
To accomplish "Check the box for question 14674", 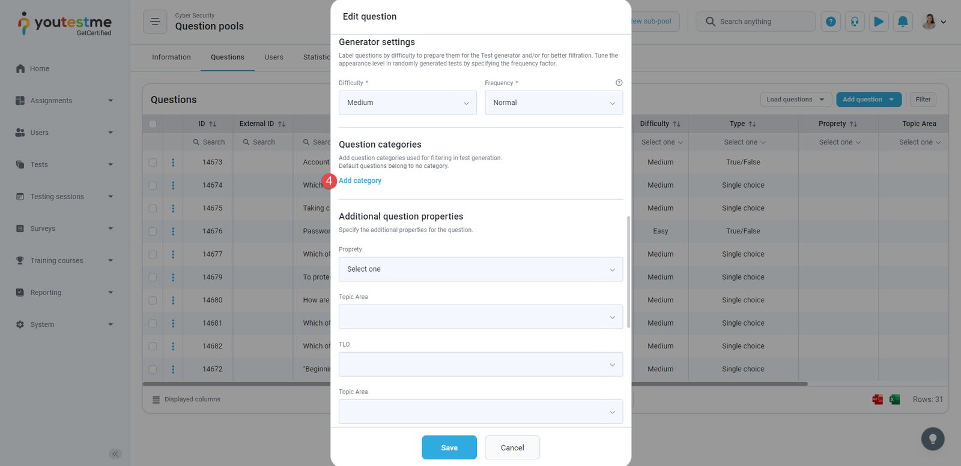I will click(x=153, y=185).
